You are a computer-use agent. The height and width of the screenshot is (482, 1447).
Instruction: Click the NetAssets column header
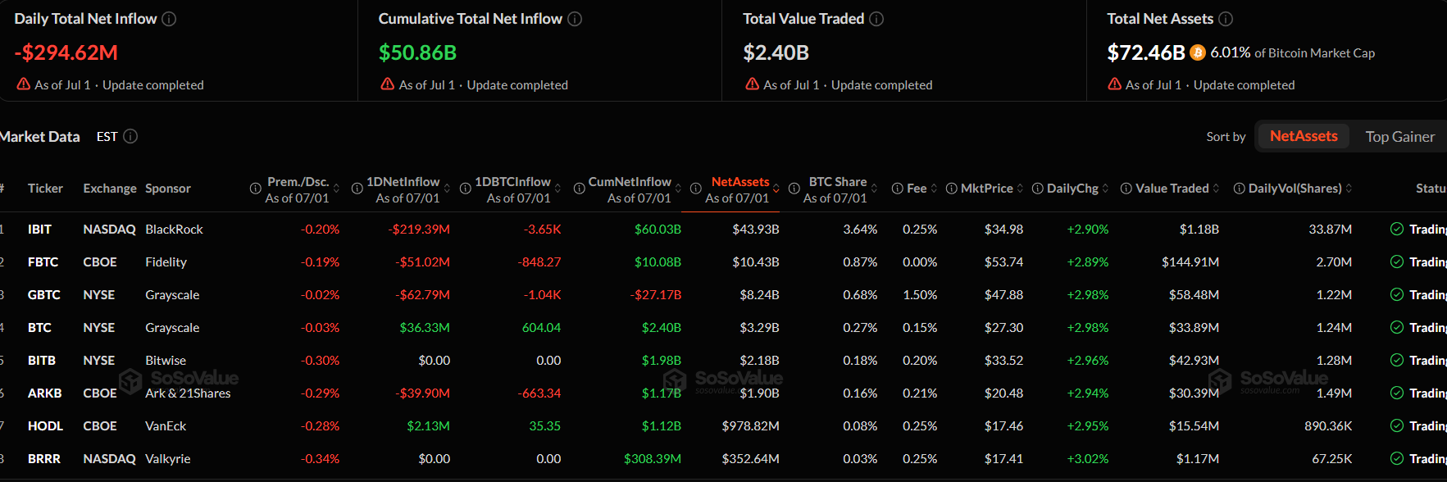pos(740,182)
